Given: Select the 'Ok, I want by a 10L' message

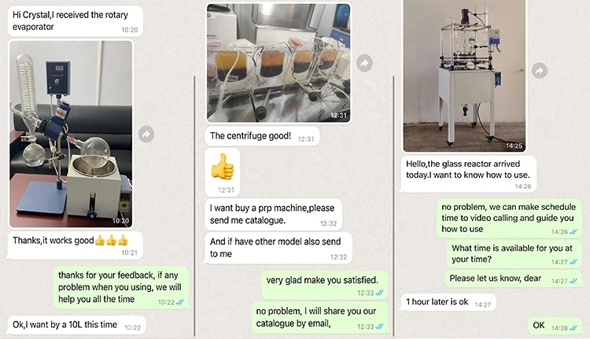Looking at the screenshot, I should point(77,325).
